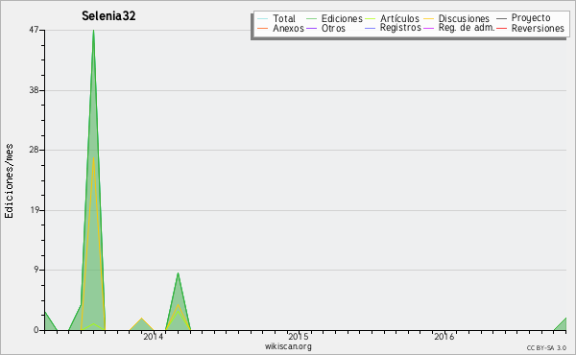This screenshot has width=576, height=355.
Task: Select the Total legend label
Action: click(x=284, y=18)
